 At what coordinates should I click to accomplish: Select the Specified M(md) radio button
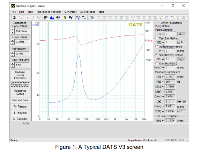tap(157, 63)
